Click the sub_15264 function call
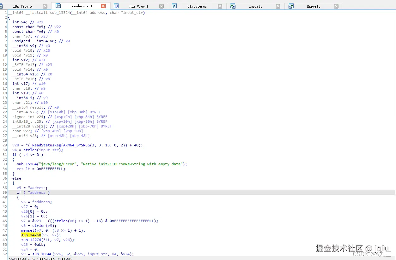This screenshot has width=396, height=260. pos(27,164)
